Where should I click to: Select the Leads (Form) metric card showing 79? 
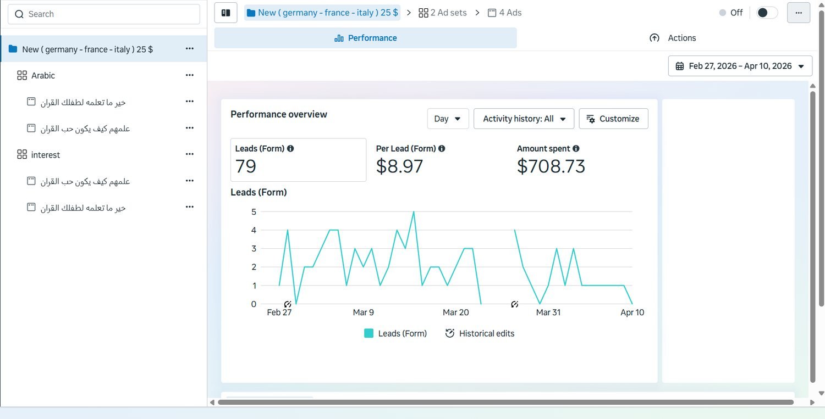(298, 160)
